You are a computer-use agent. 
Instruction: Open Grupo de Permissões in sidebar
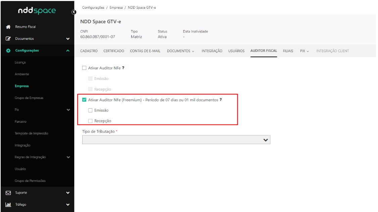tap(30, 181)
